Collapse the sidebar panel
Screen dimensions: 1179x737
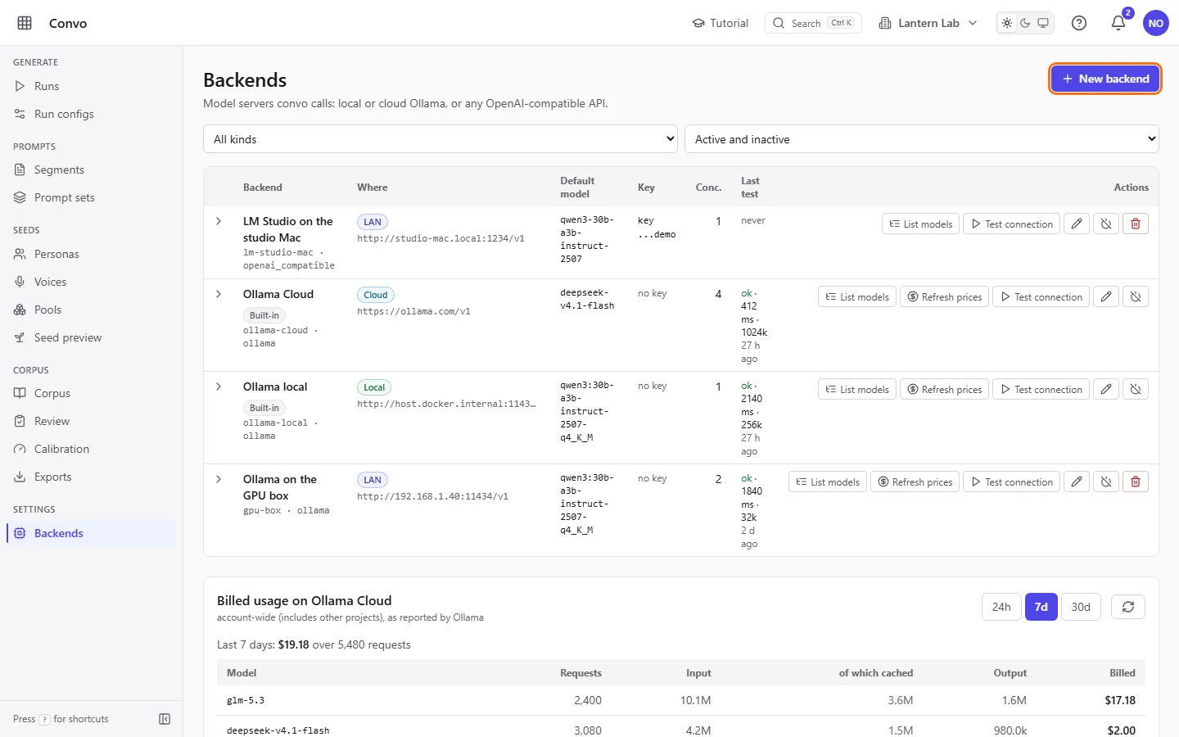pyautogui.click(x=165, y=719)
